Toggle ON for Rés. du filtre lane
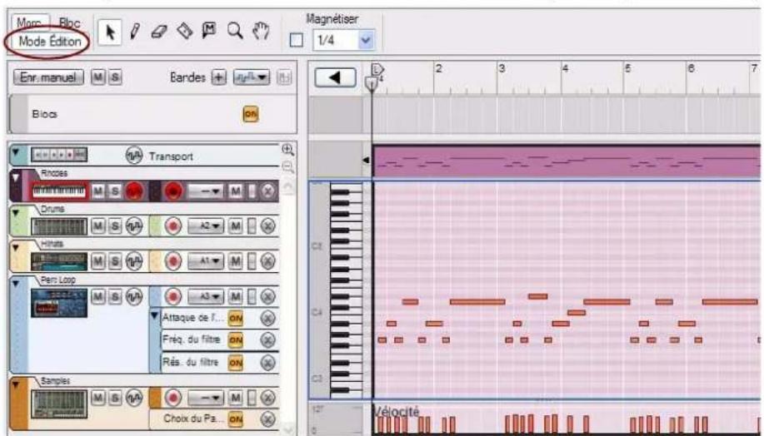 click(x=235, y=363)
